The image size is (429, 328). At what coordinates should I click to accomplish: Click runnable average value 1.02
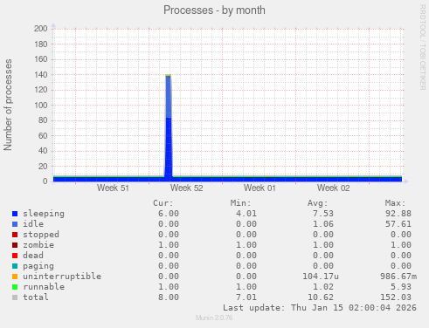tap(323, 287)
